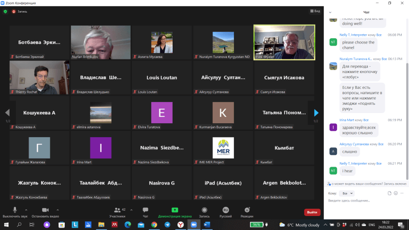Open the Реакции reactions menu
The image size is (409, 230).
click(x=248, y=211)
